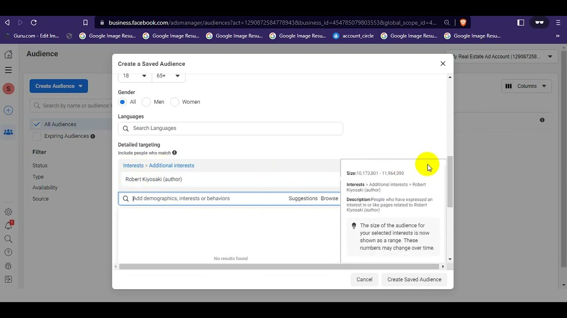Select the Source filter
Screen dimensions: 567x318
pos(41,199)
